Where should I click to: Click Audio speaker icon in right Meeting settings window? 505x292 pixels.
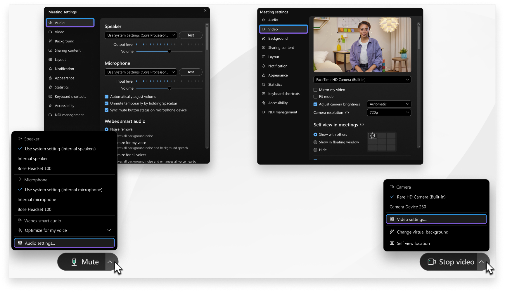click(264, 20)
